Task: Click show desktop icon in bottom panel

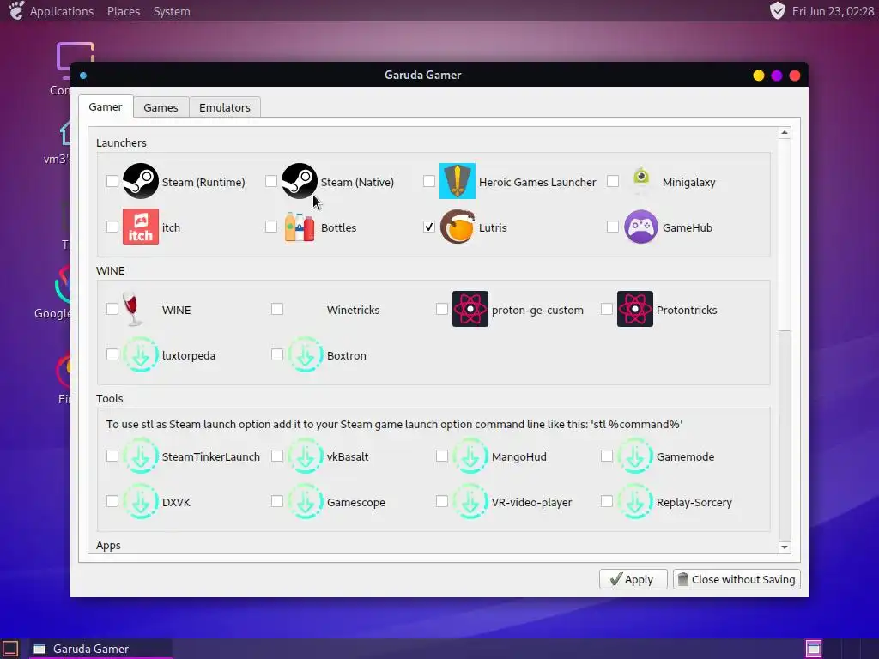Action: click(10, 649)
